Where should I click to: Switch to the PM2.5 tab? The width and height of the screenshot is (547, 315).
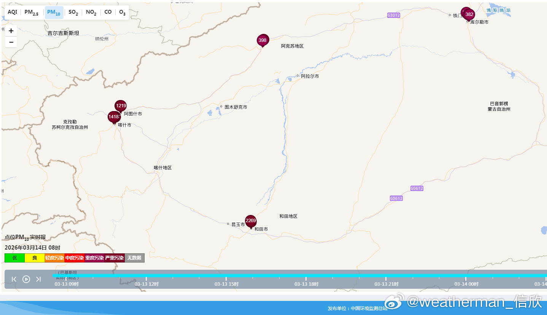pos(32,12)
